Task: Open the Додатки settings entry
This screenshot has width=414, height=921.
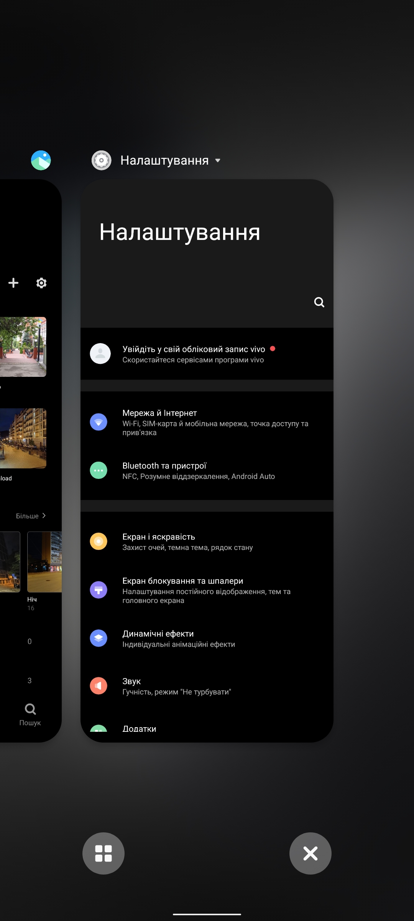Action: tap(139, 729)
